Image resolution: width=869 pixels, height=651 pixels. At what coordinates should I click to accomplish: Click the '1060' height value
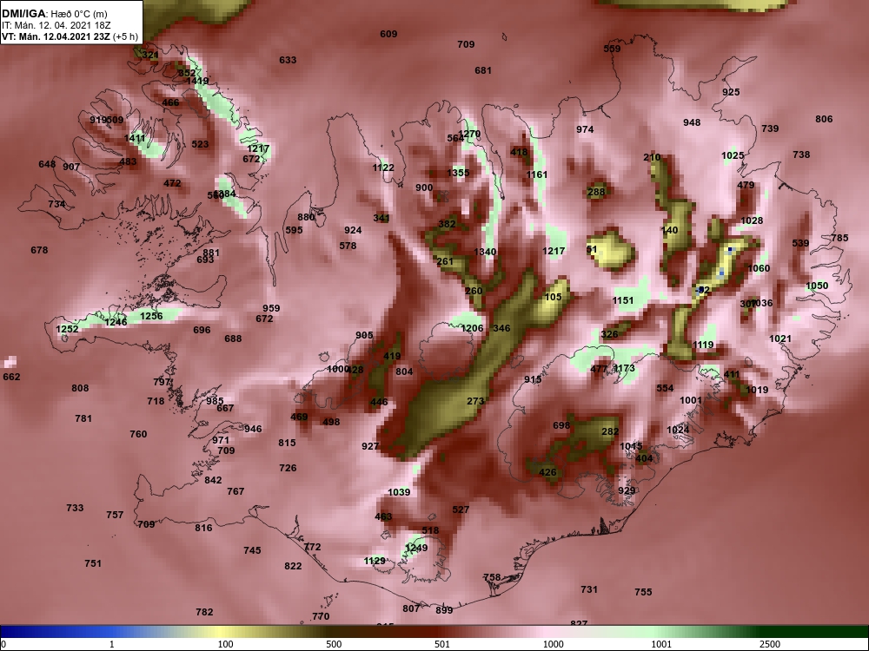pyautogui.click(x=759, y=268)
